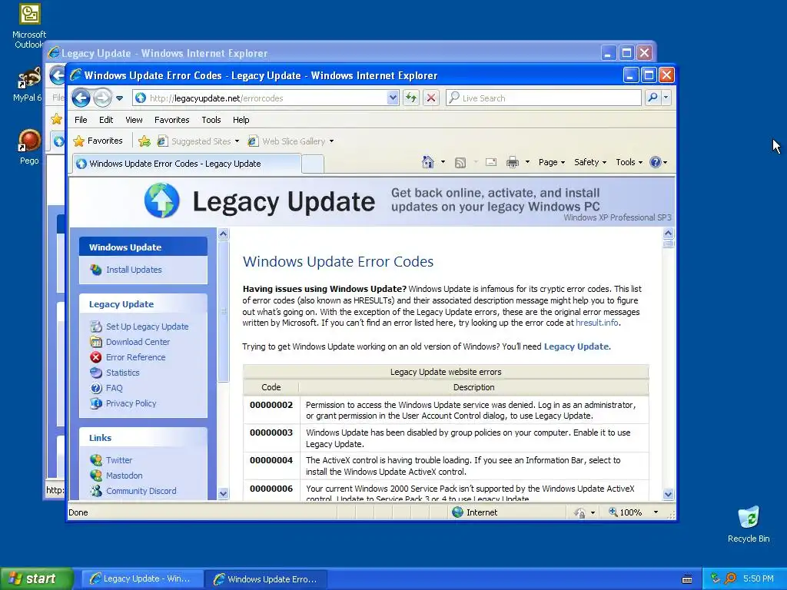Screen dimensions: 787x590
Task: Click main page scrollbar down arrow
Action: pos(668,495)
